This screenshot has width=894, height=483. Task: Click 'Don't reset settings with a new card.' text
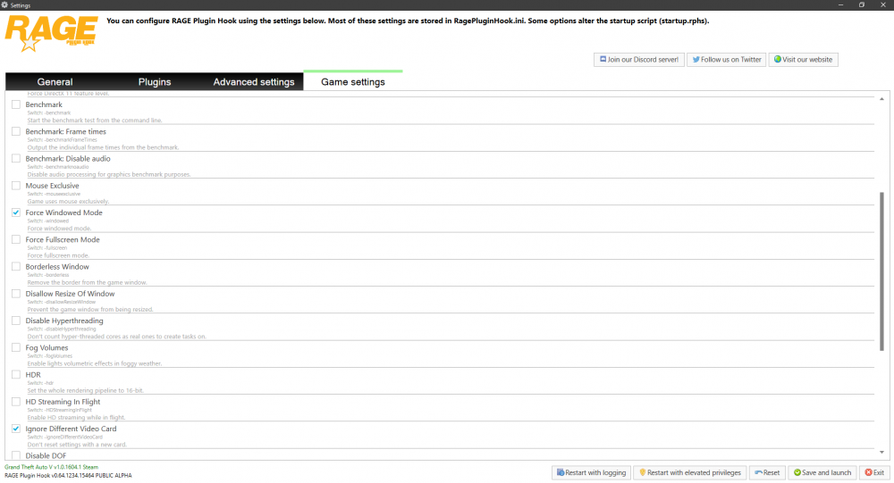[x=77, y=445]
